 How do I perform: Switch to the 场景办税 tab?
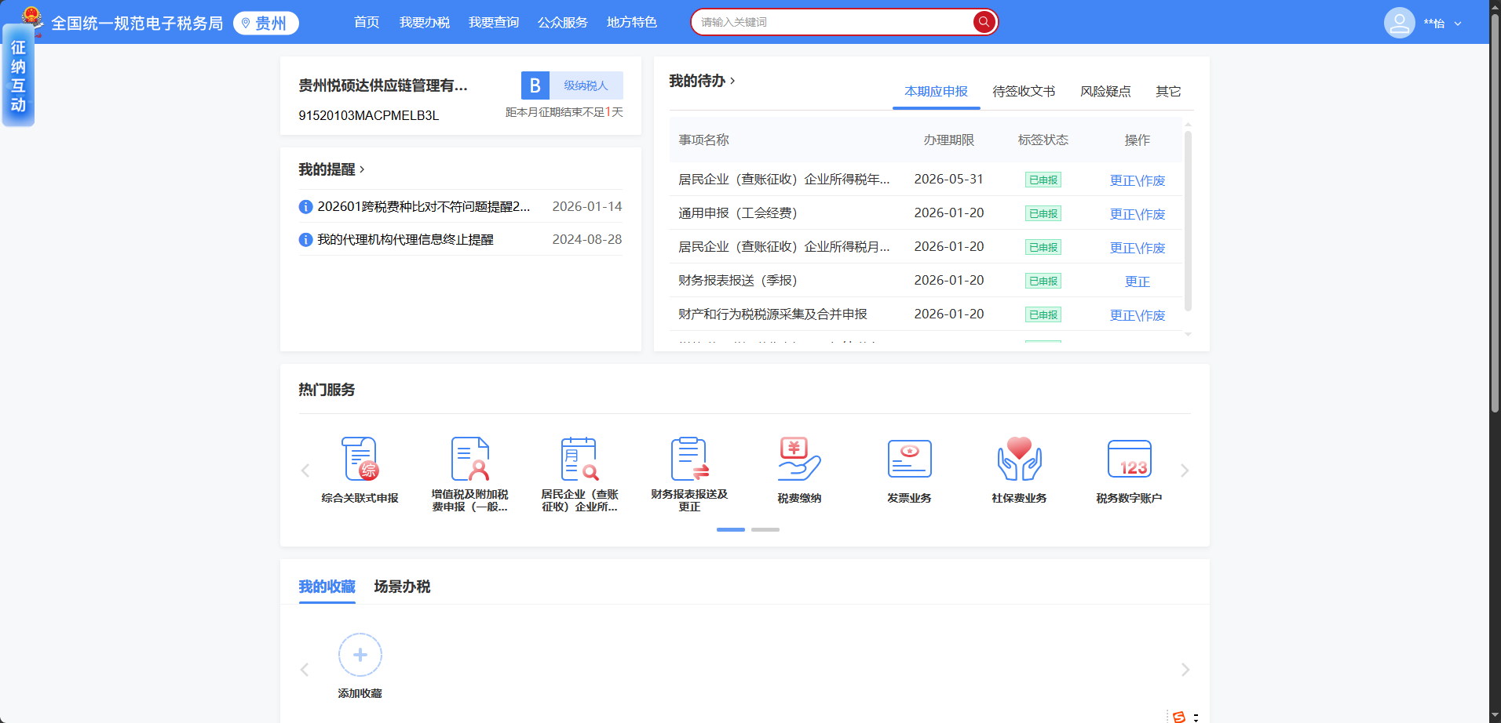coord(402,587)
